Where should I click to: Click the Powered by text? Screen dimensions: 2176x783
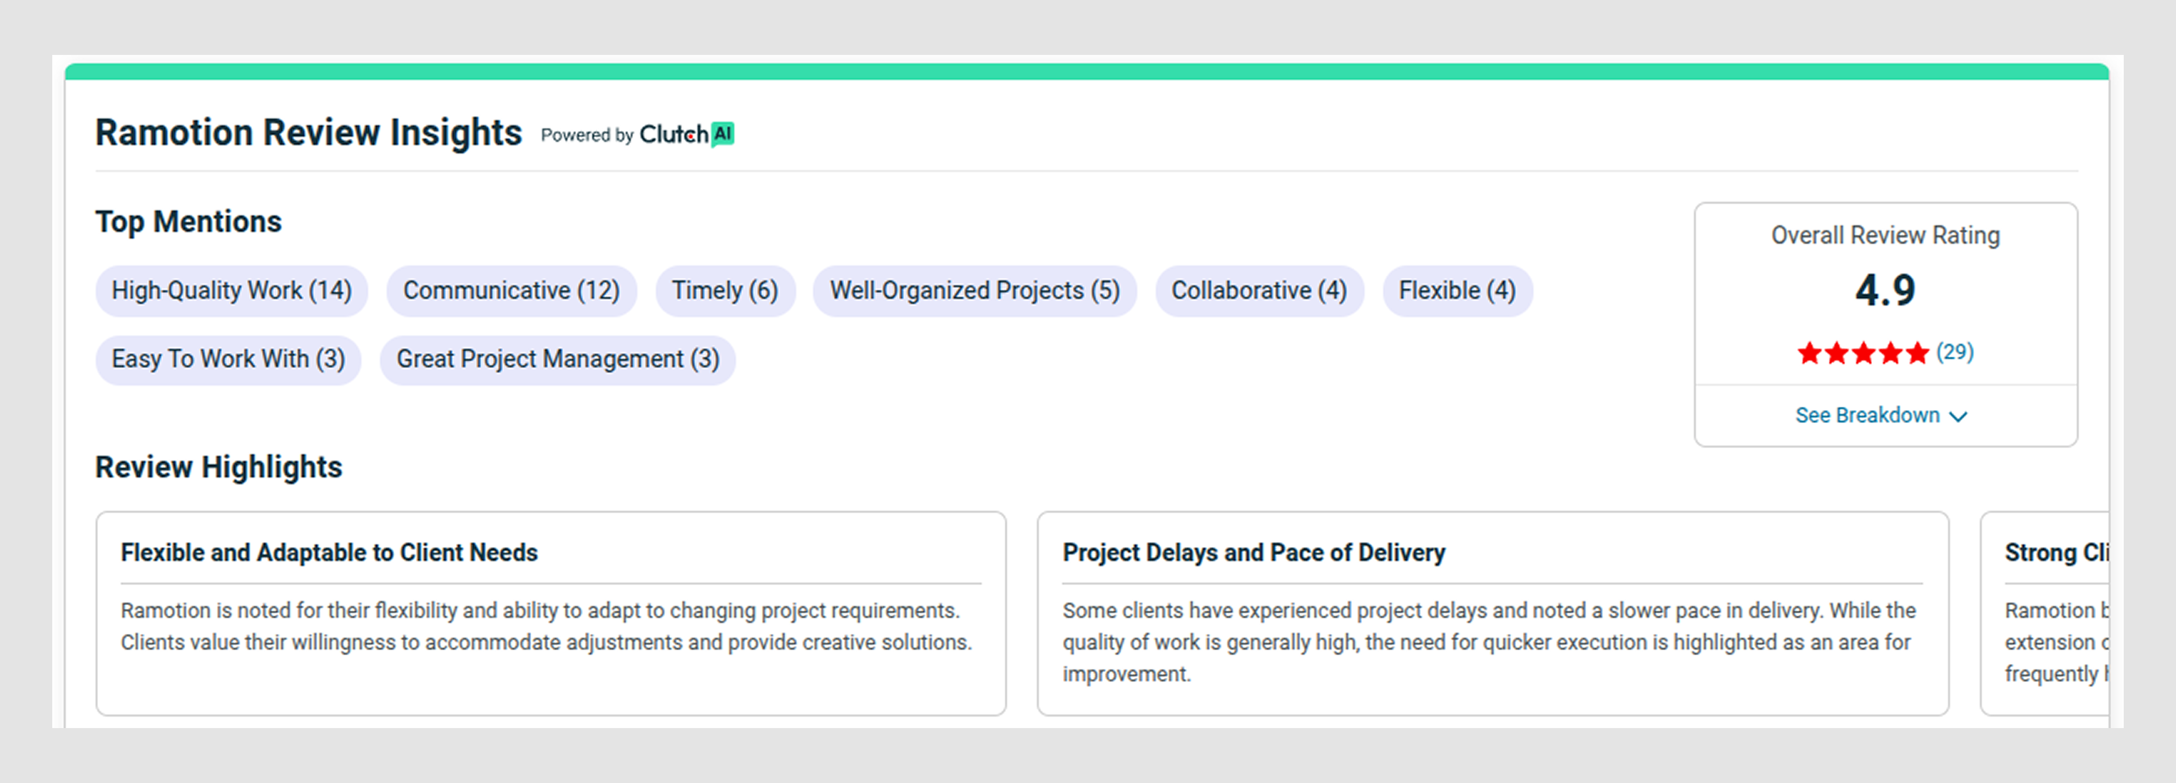coord(587,135)
